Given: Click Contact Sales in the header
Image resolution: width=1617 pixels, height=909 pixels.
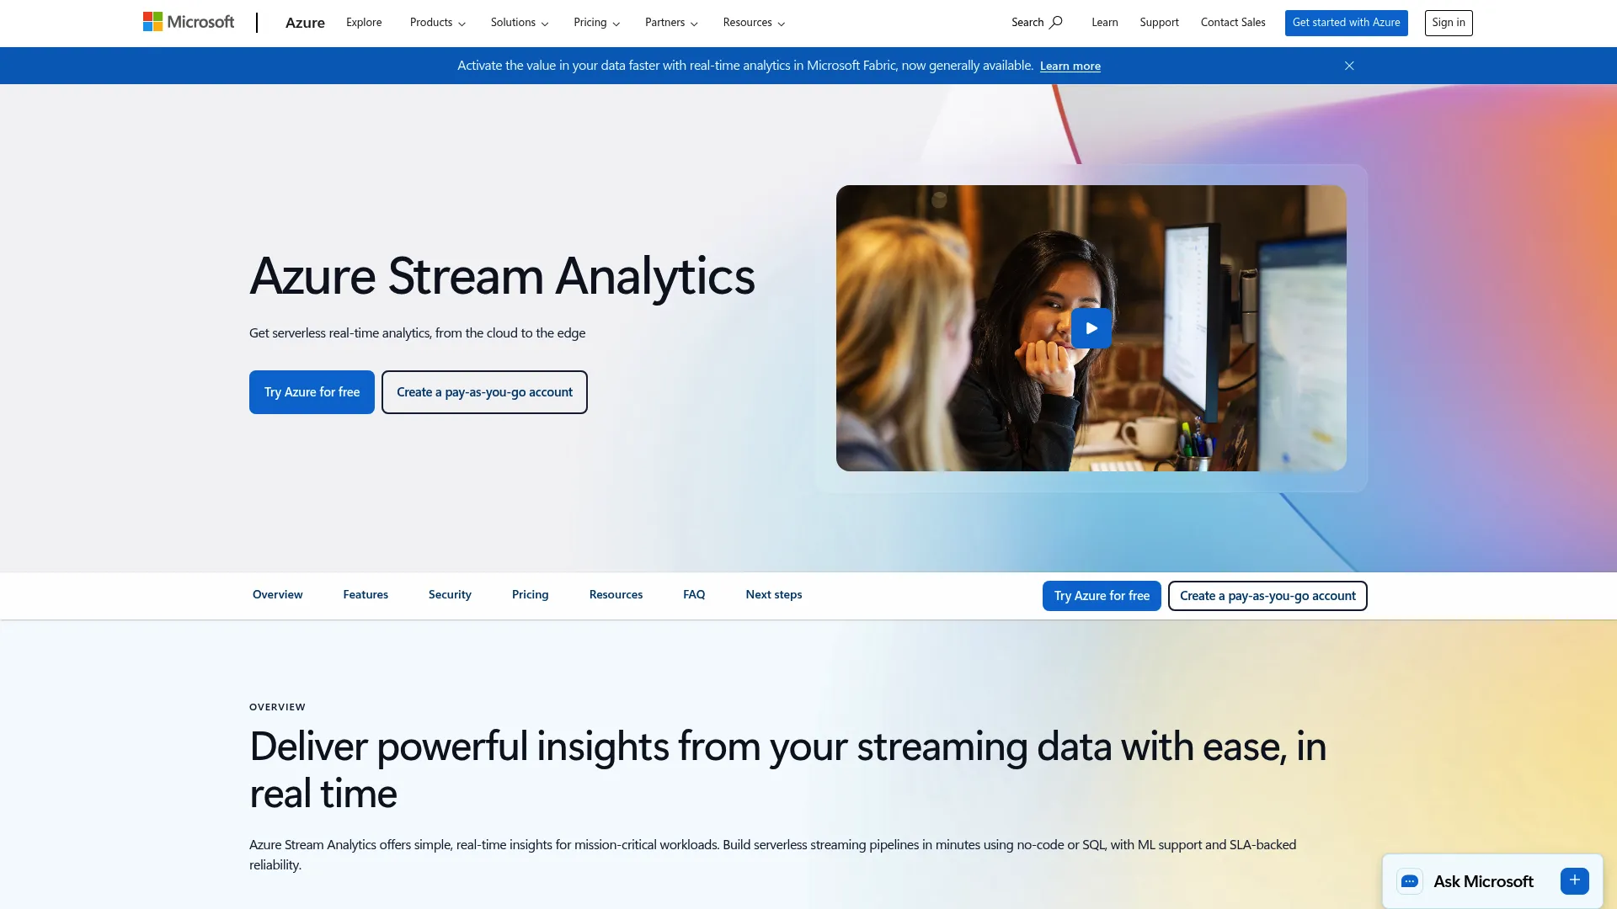Looking at the screenshot, I should point(1233,23).
